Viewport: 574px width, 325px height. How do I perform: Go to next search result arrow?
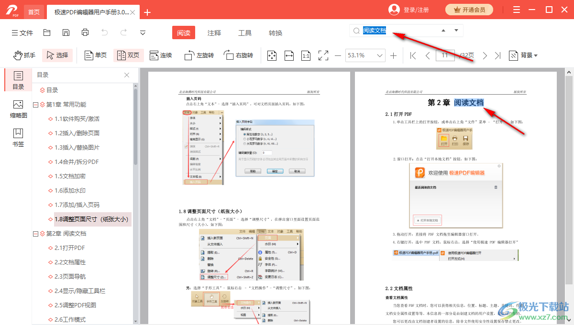pyautogui.click(x=456, y=31)
